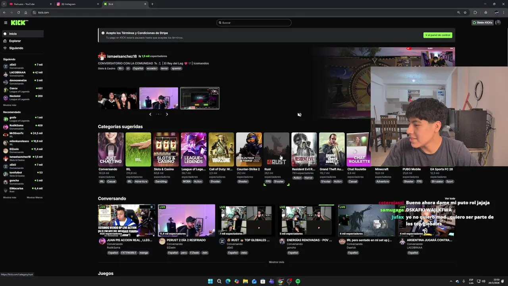This screenshot has height=286, width=508.
Task: Click the KICK logo
Action: coord(19,23)
